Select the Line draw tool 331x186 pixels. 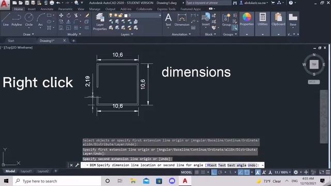[x=6, y=20]
